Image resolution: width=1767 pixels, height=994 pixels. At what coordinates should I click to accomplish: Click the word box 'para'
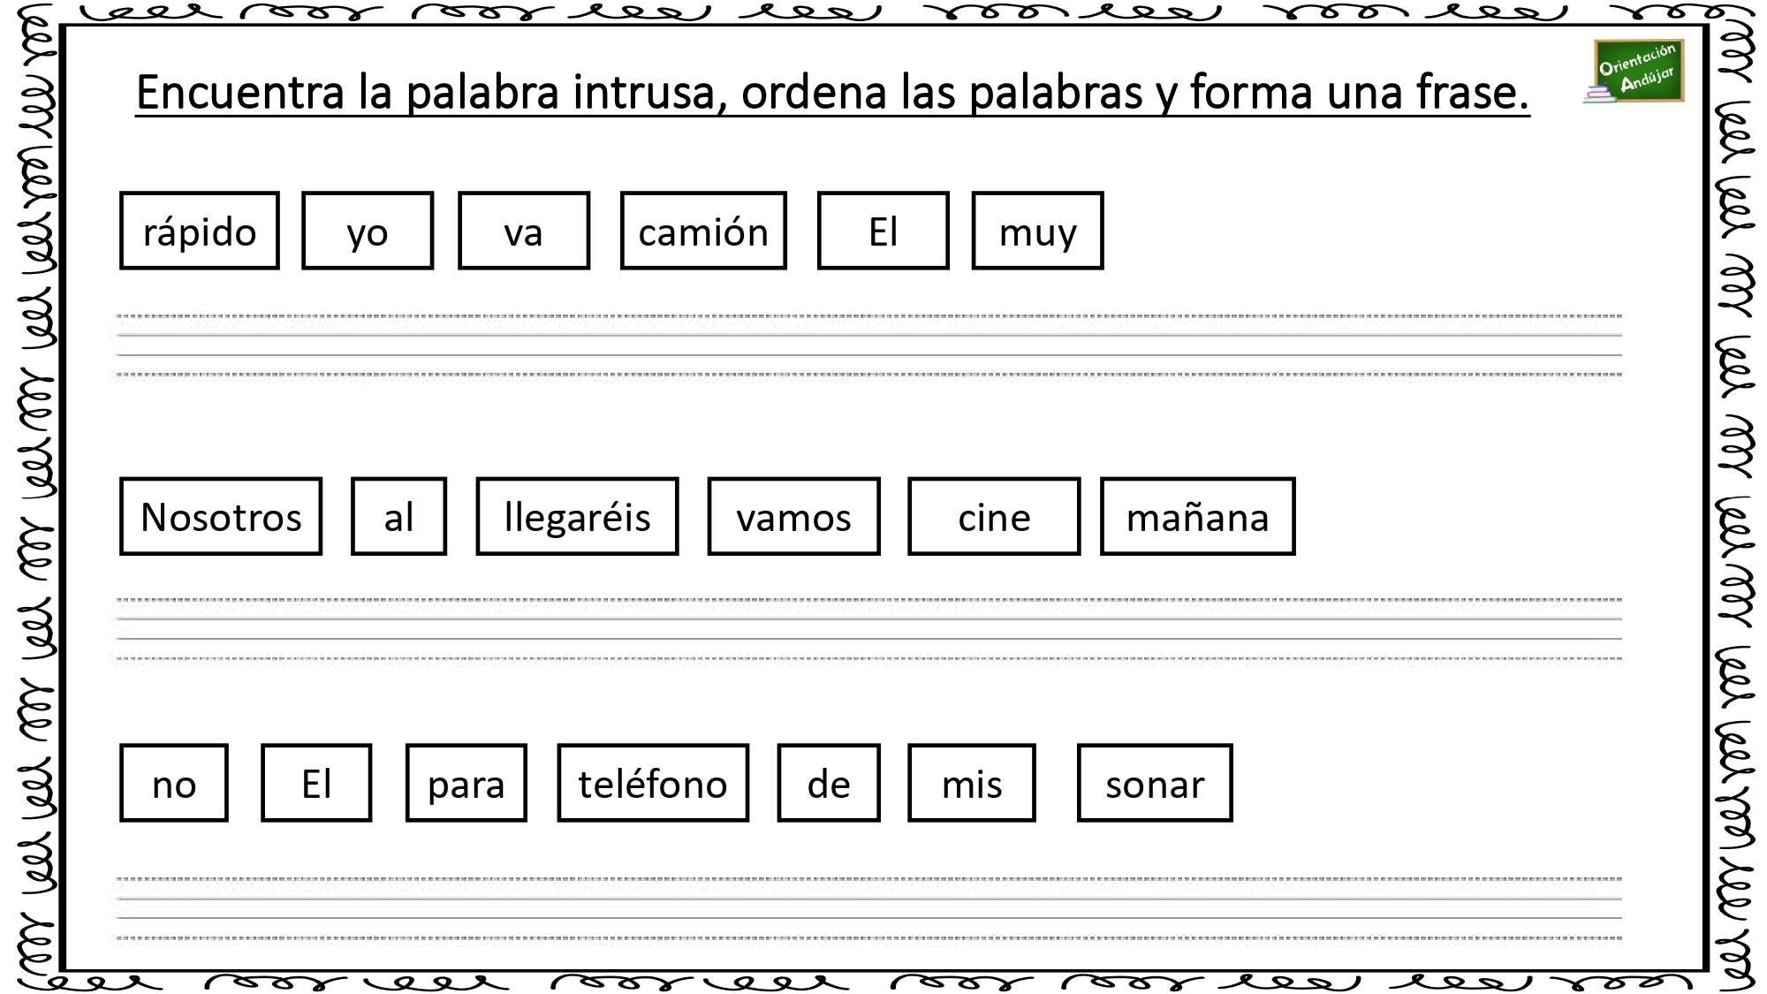tap(466, 783)
